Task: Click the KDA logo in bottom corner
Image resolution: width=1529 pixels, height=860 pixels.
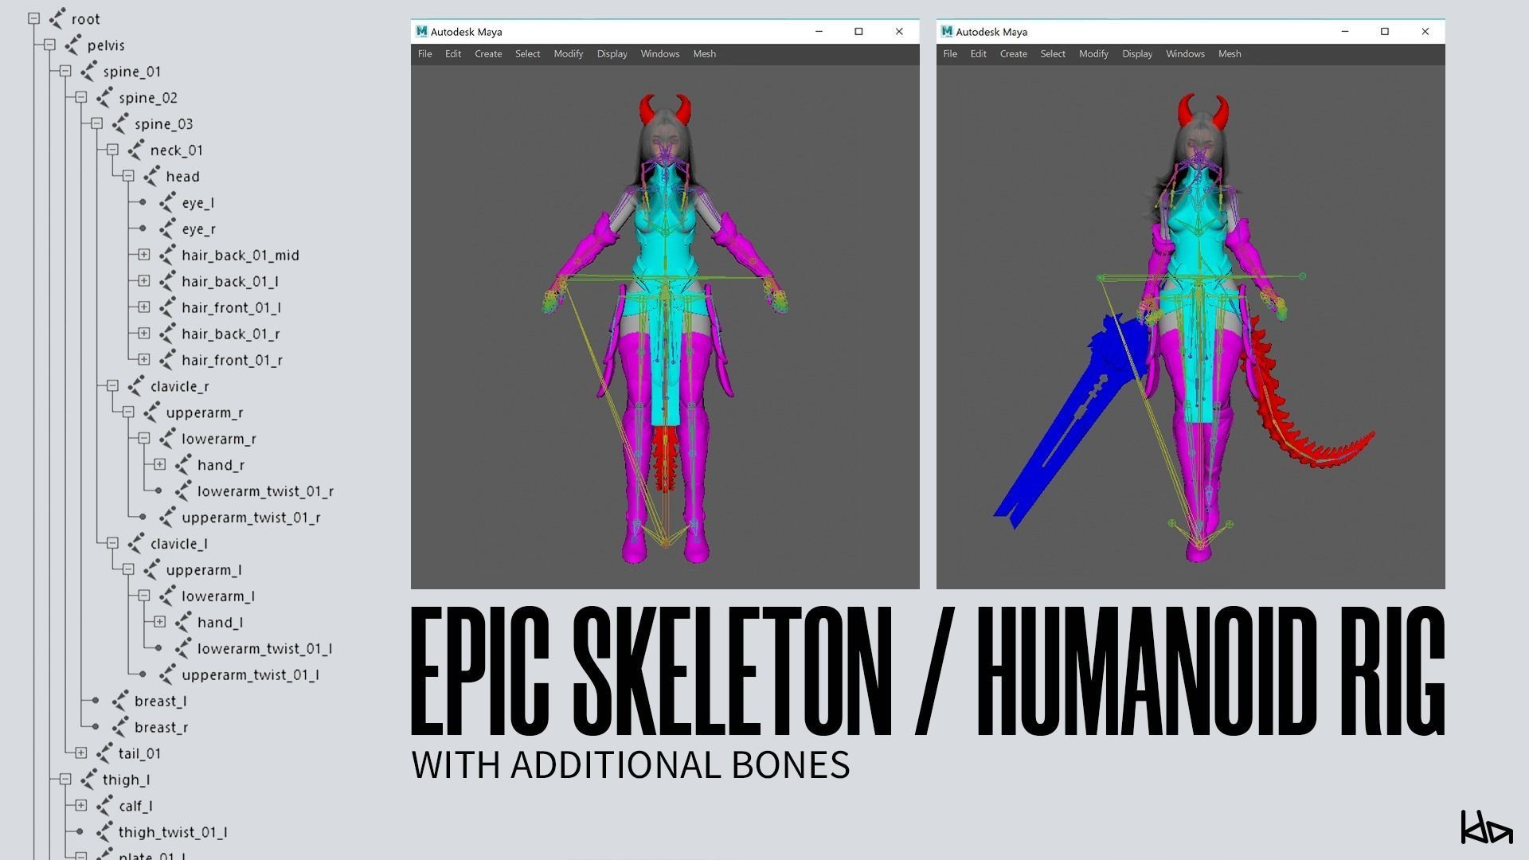Action: tap(1486, 828)
